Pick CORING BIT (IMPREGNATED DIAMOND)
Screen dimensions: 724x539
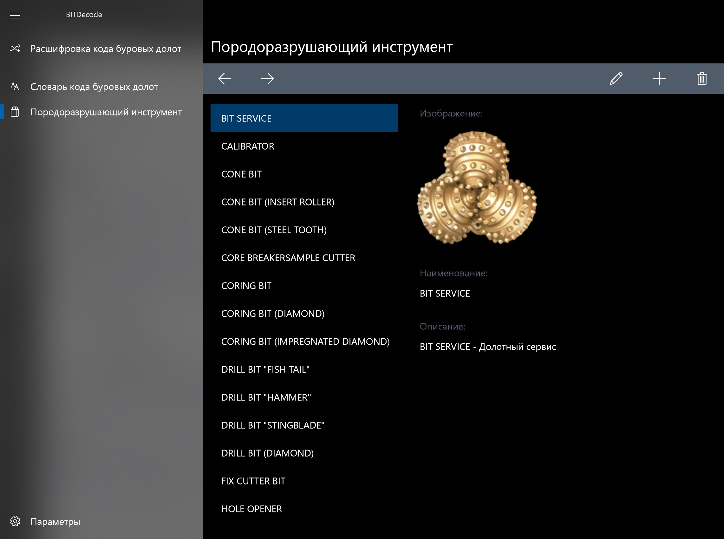tap(305, 341)
